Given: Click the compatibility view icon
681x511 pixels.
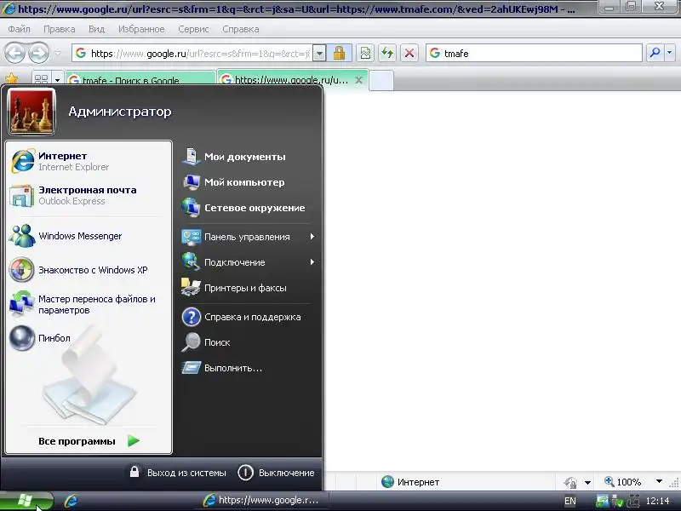Looking at the screenshot, I should 366,54.
